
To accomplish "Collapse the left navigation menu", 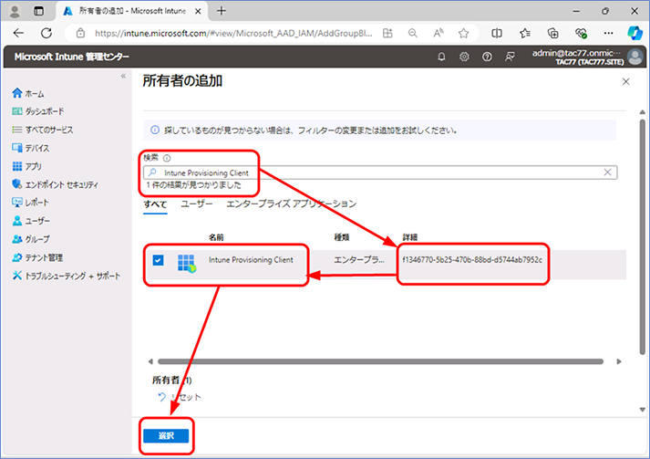I will coord(123,76).
